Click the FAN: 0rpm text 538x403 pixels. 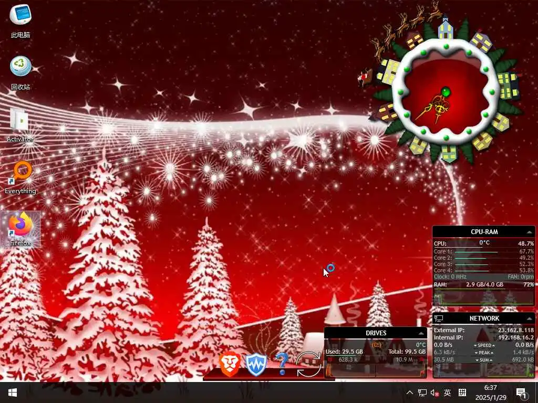coord(521,277)
